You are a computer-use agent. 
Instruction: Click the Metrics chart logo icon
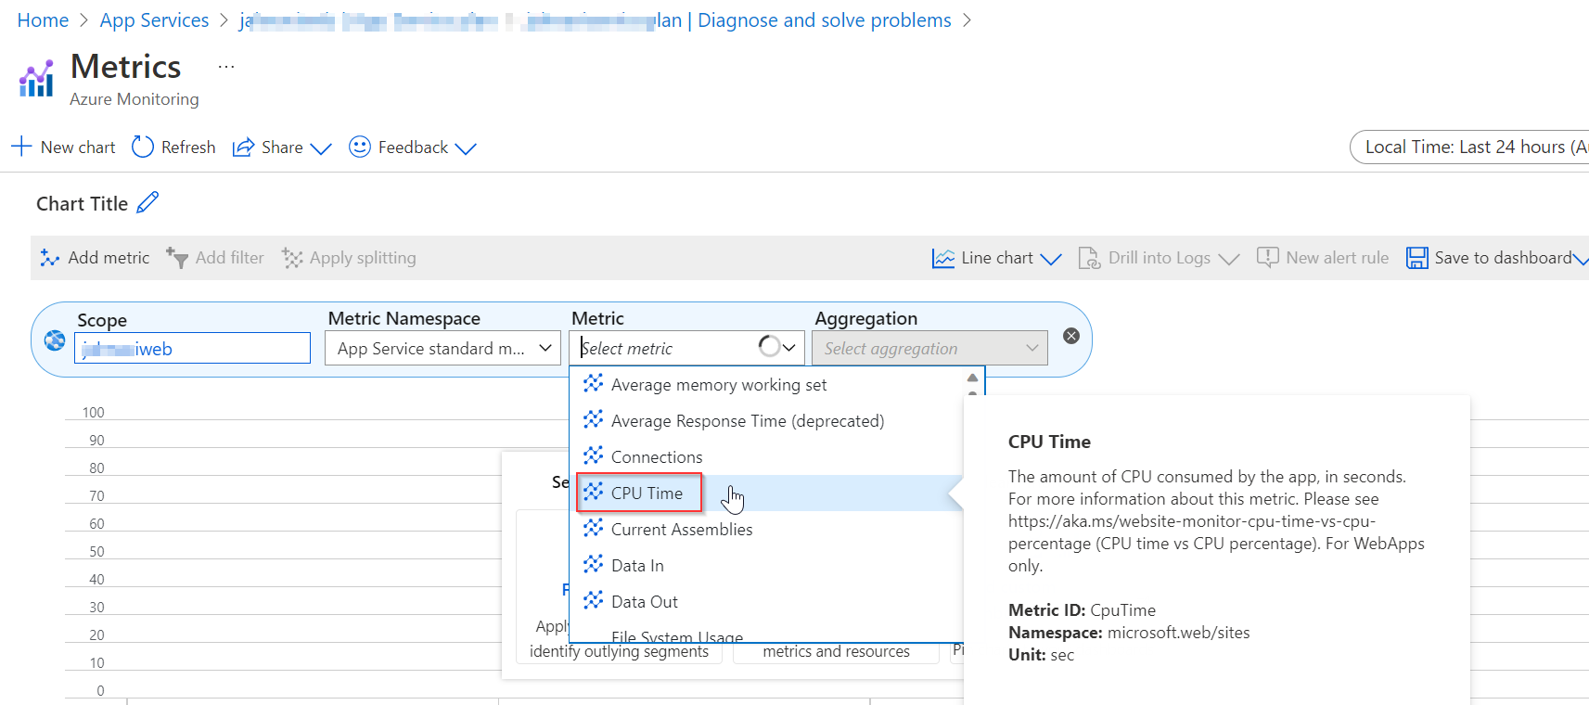point(36,79)
